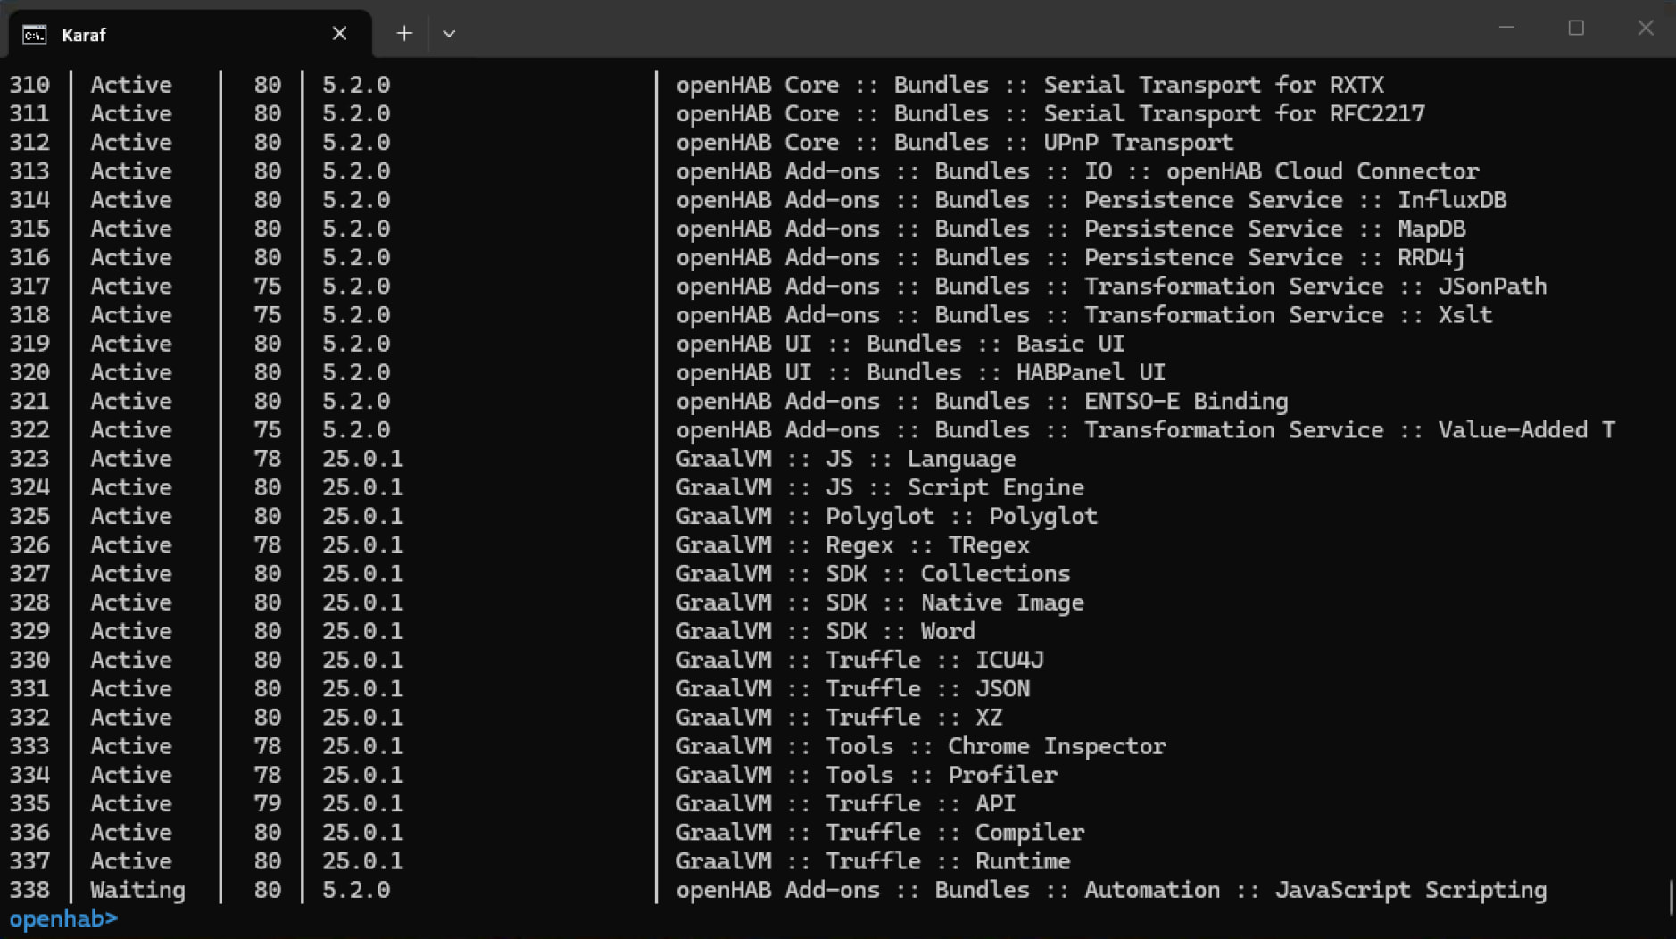Viewport: 1676px width, 939px height.
Task: Click 'Truffle :: ICU4J' bundle name
Action: click(x=934, y=660)
